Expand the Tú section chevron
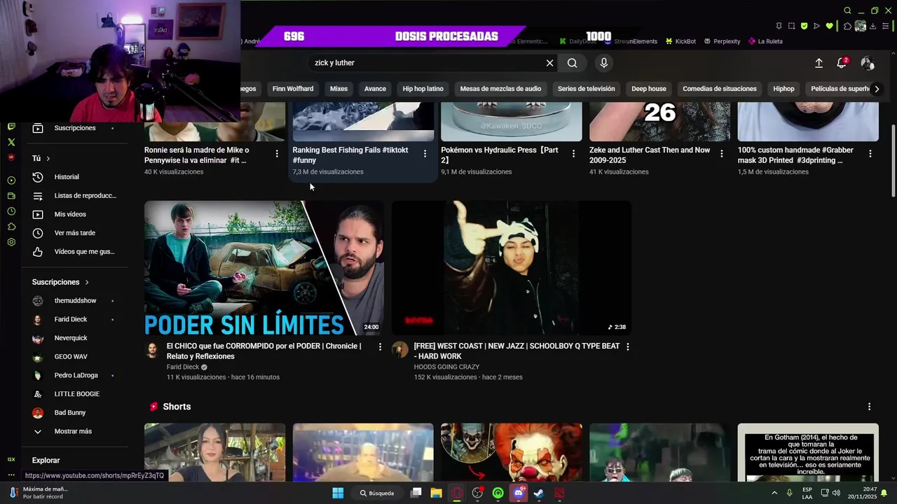 (x=48, y=159)
